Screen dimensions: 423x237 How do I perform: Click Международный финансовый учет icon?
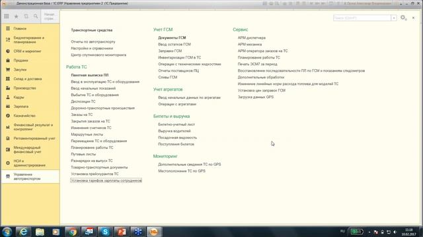[x=8, y=149]
